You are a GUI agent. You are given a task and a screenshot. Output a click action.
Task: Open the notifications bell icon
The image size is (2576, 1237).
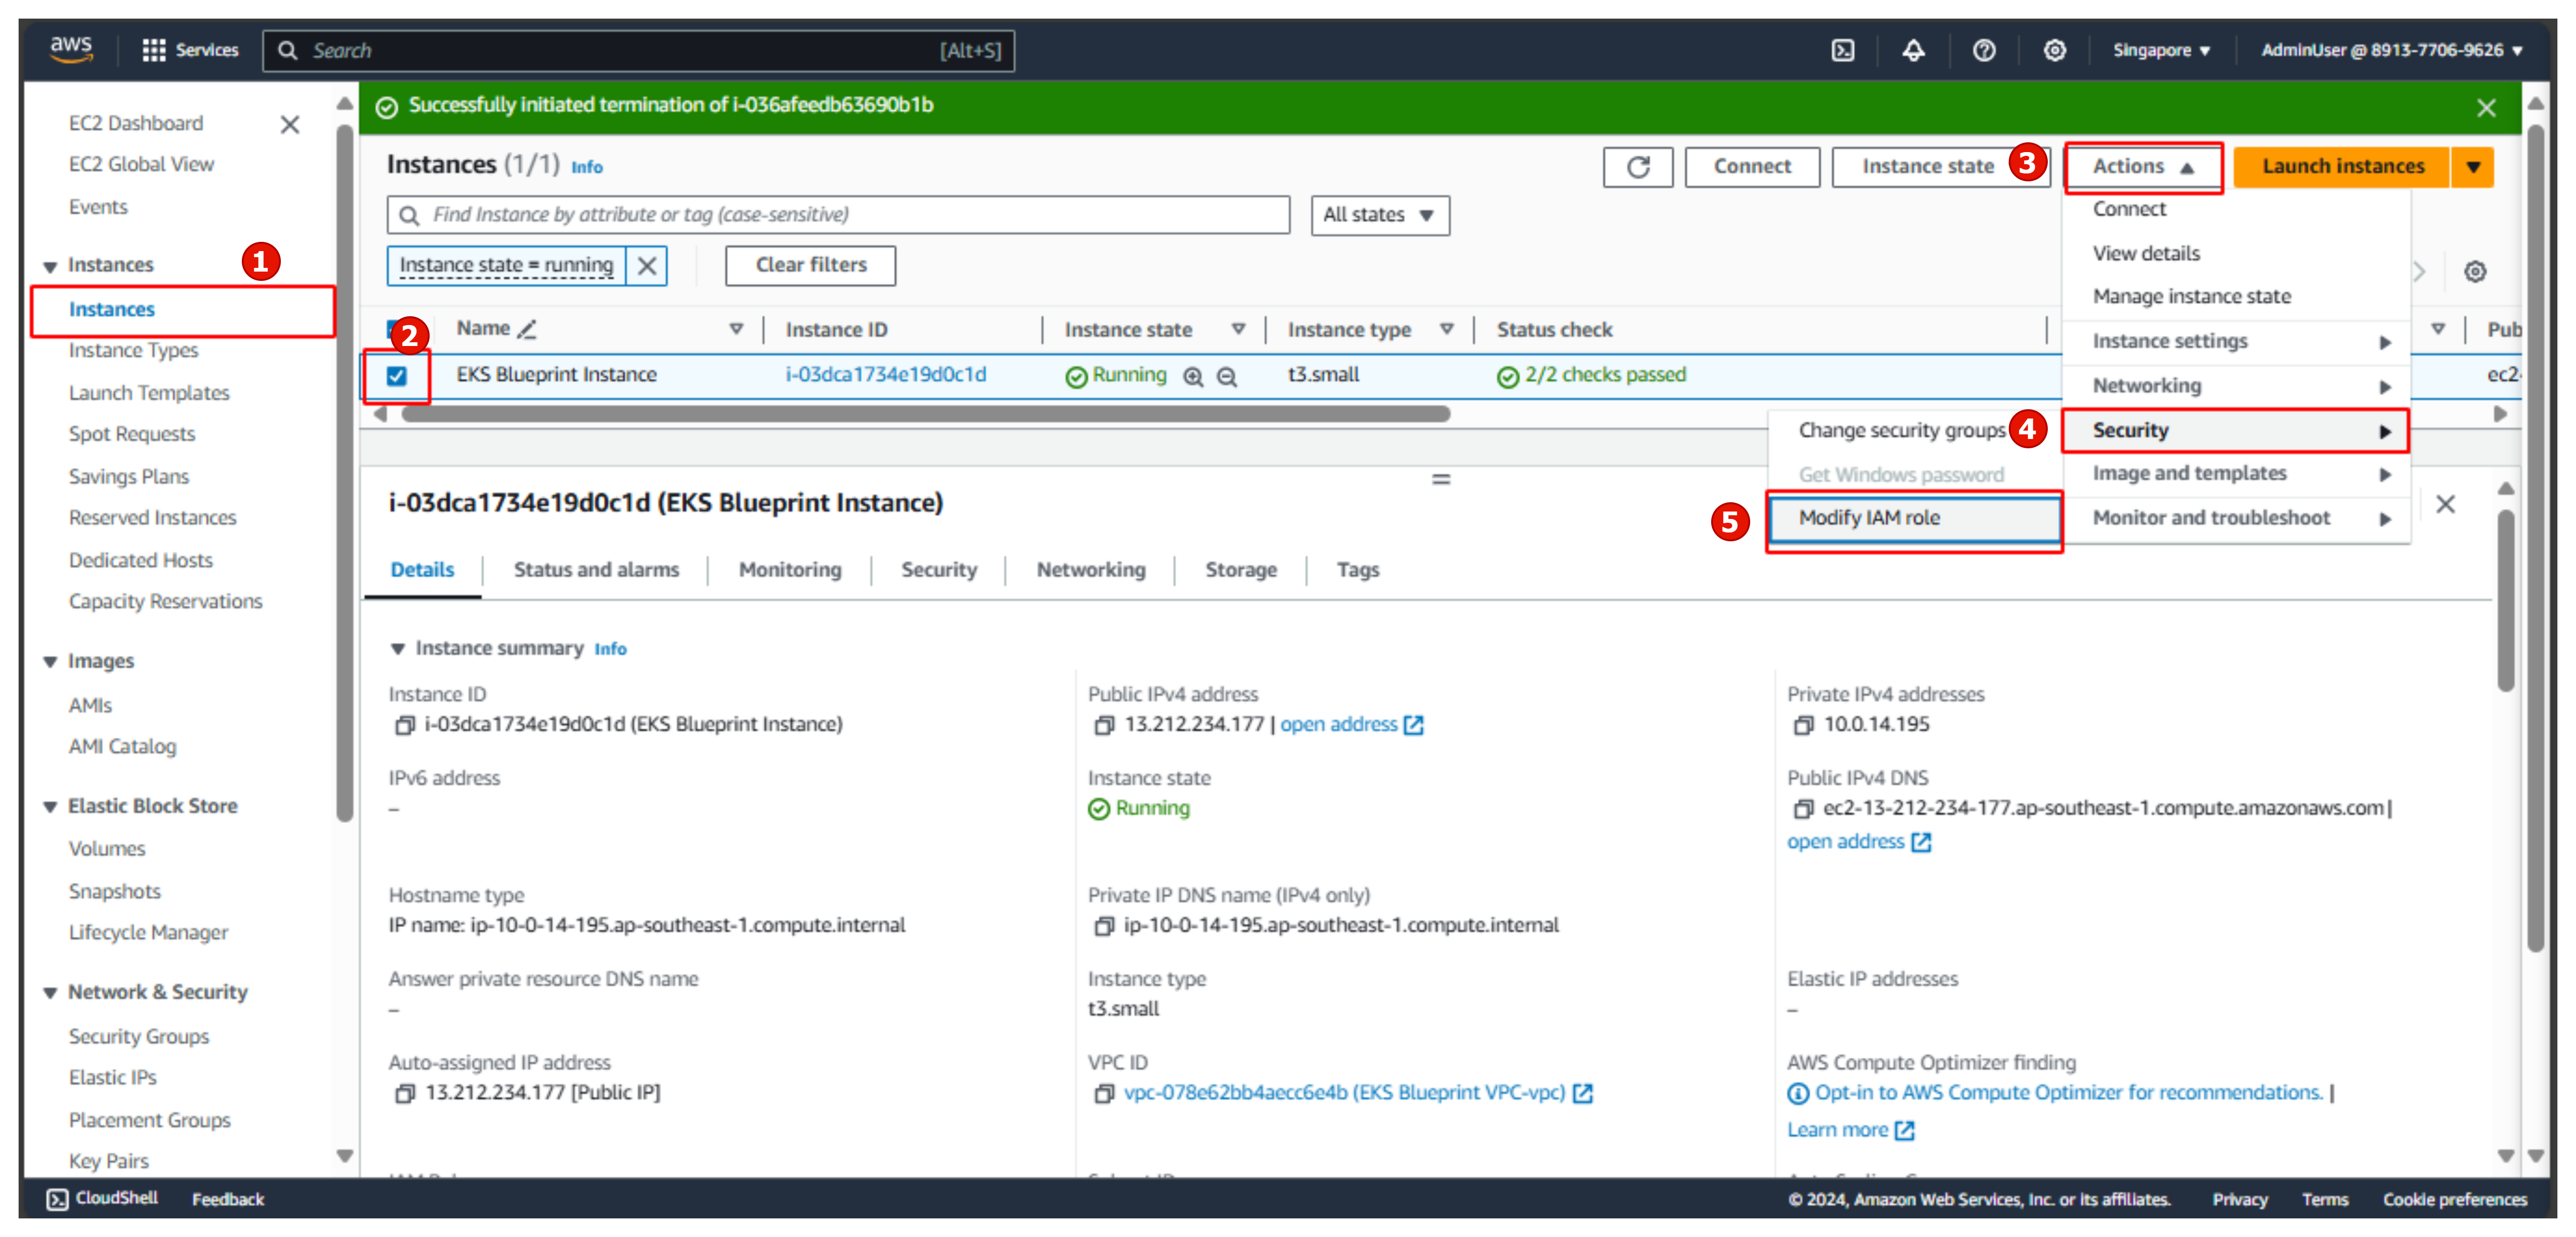[1913, 50]
